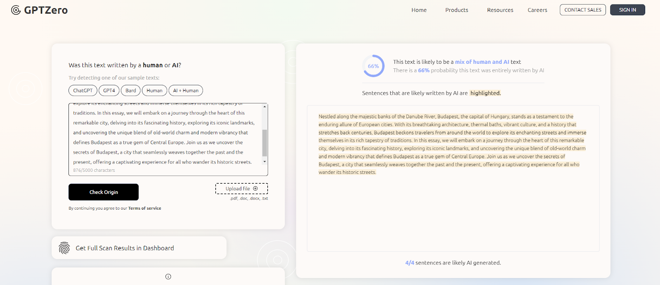Choose the AI + Human sample chip
The height and width of the screenshot is (285, 660).
click(186, 91)
